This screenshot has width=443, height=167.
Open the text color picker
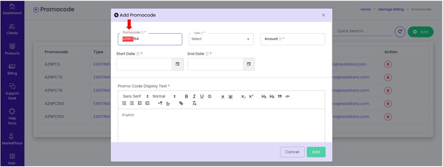(x=223, y=96)
